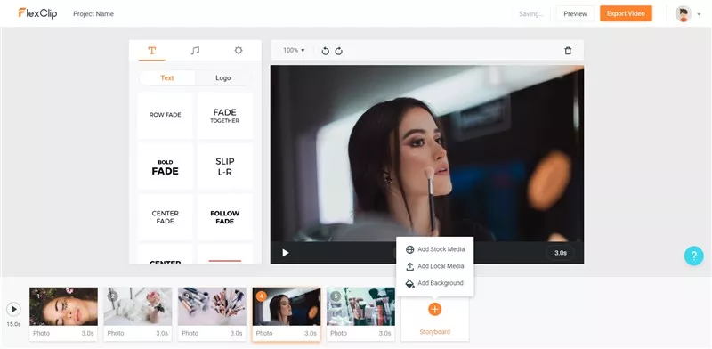Select storyboard clip 1 with sleeping woman
Screen dimensions: 712x349
pos(63,306)
